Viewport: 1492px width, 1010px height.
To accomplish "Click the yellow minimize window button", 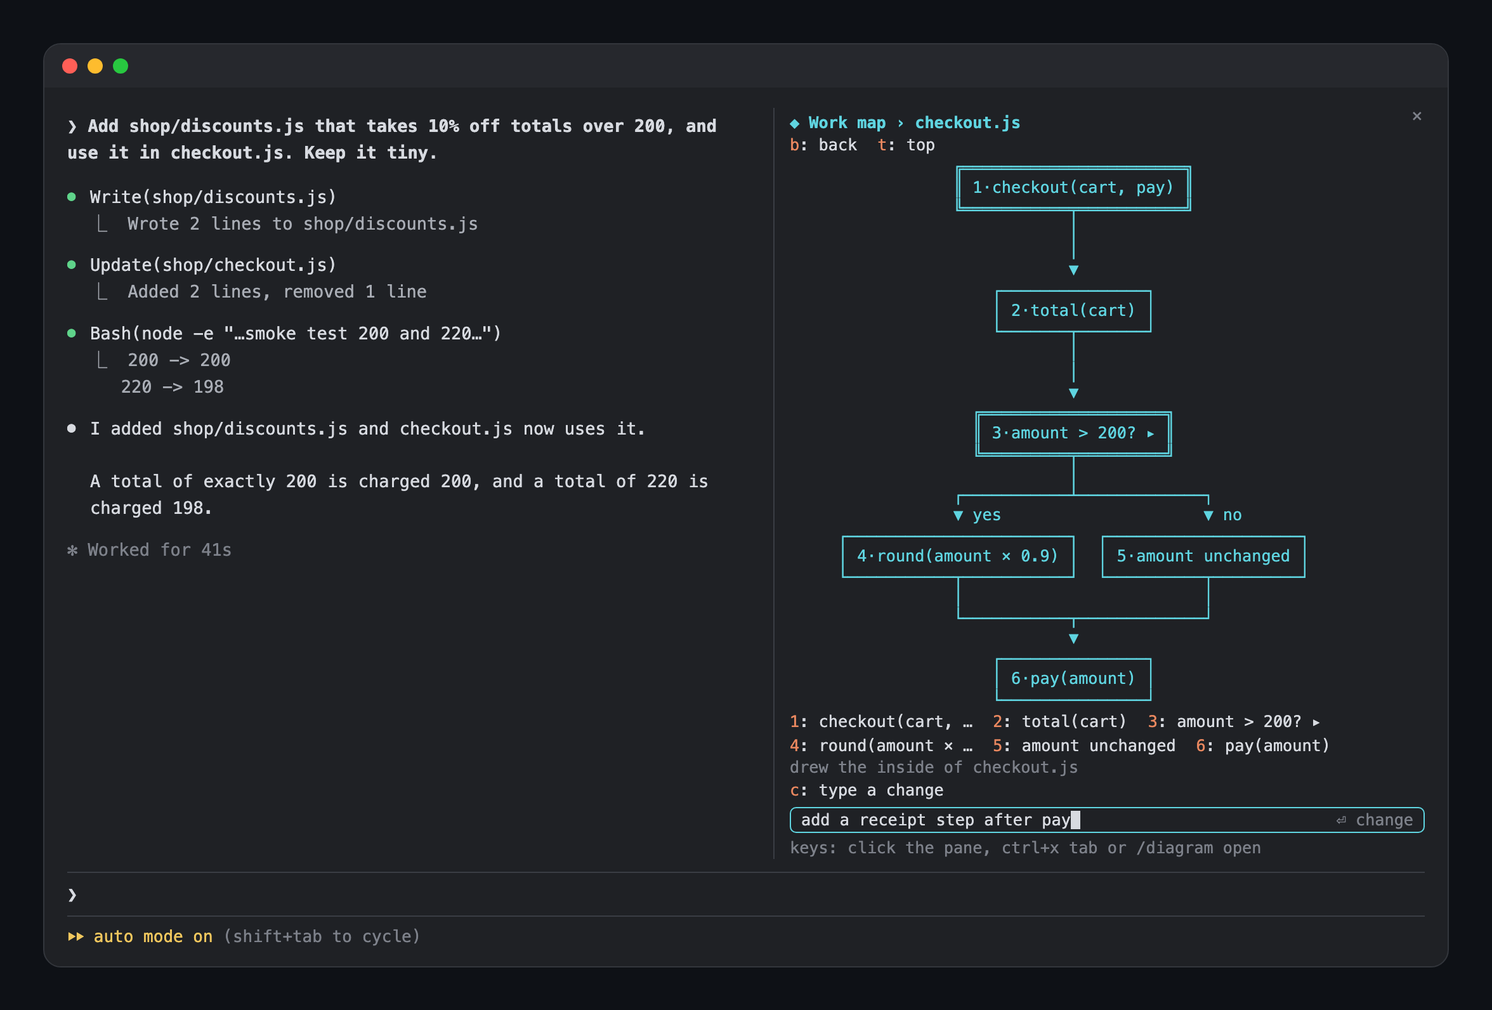I will 95,66.
